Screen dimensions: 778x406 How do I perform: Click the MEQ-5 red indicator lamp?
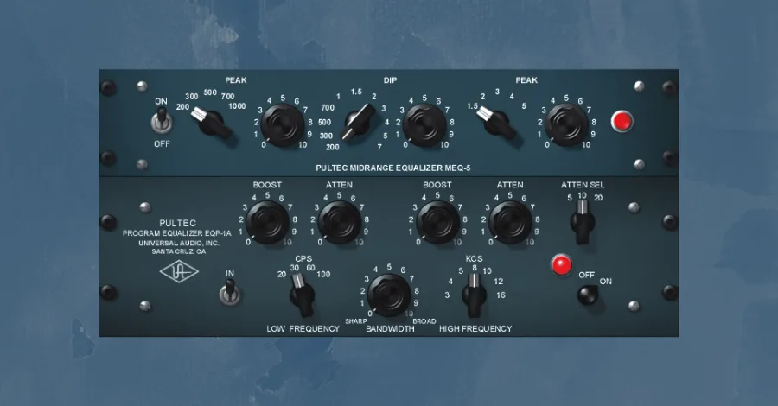point(622,122)
